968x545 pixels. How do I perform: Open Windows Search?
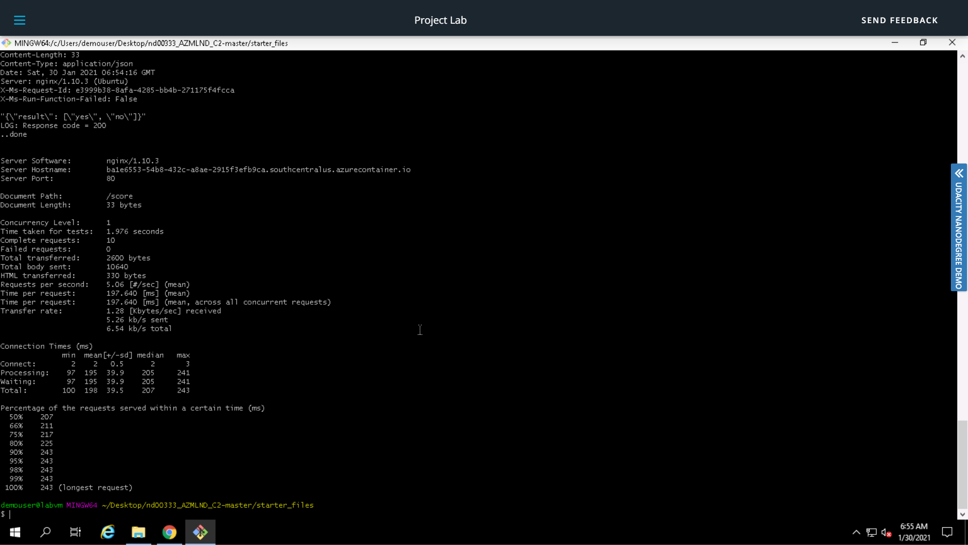pos(45,532)
